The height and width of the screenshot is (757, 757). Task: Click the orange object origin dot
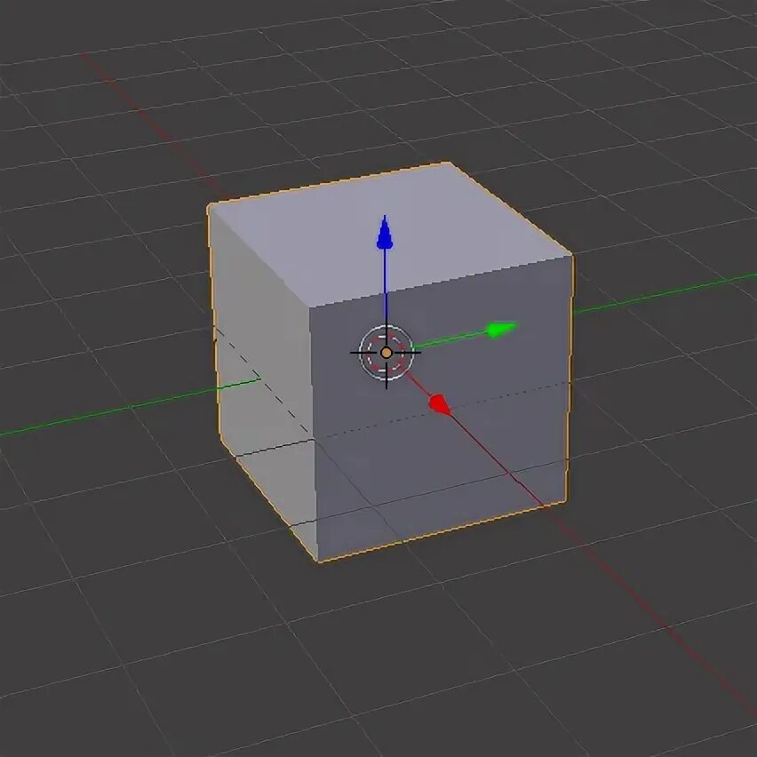point(386,353)
